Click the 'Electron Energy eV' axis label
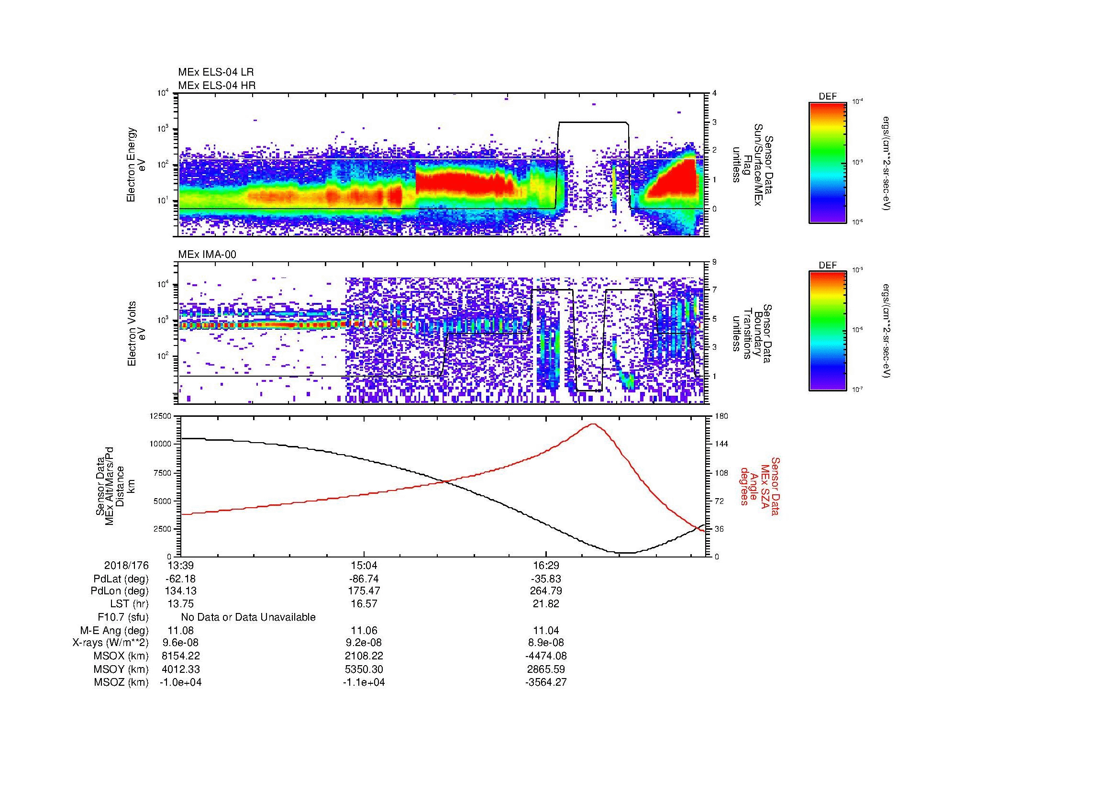 point(136,165)
